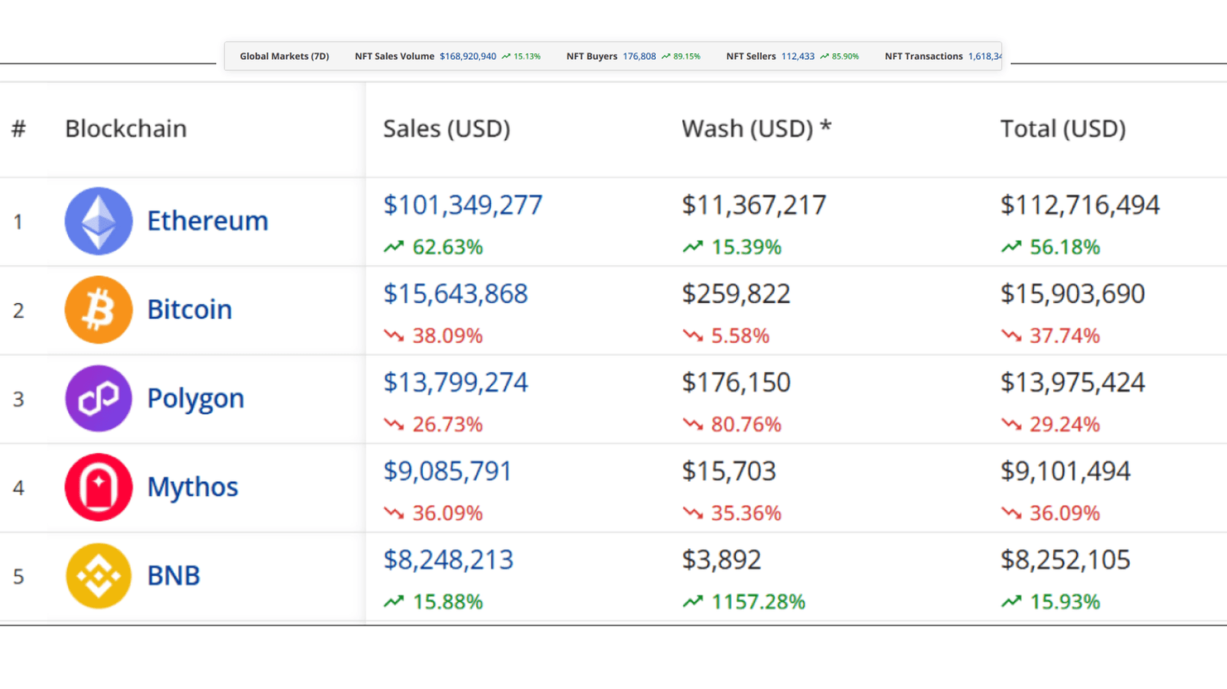The height and width of the screenshot is (689, 1227).
Task: Open the Mythos blockchain link
Action: pos(192,487)
